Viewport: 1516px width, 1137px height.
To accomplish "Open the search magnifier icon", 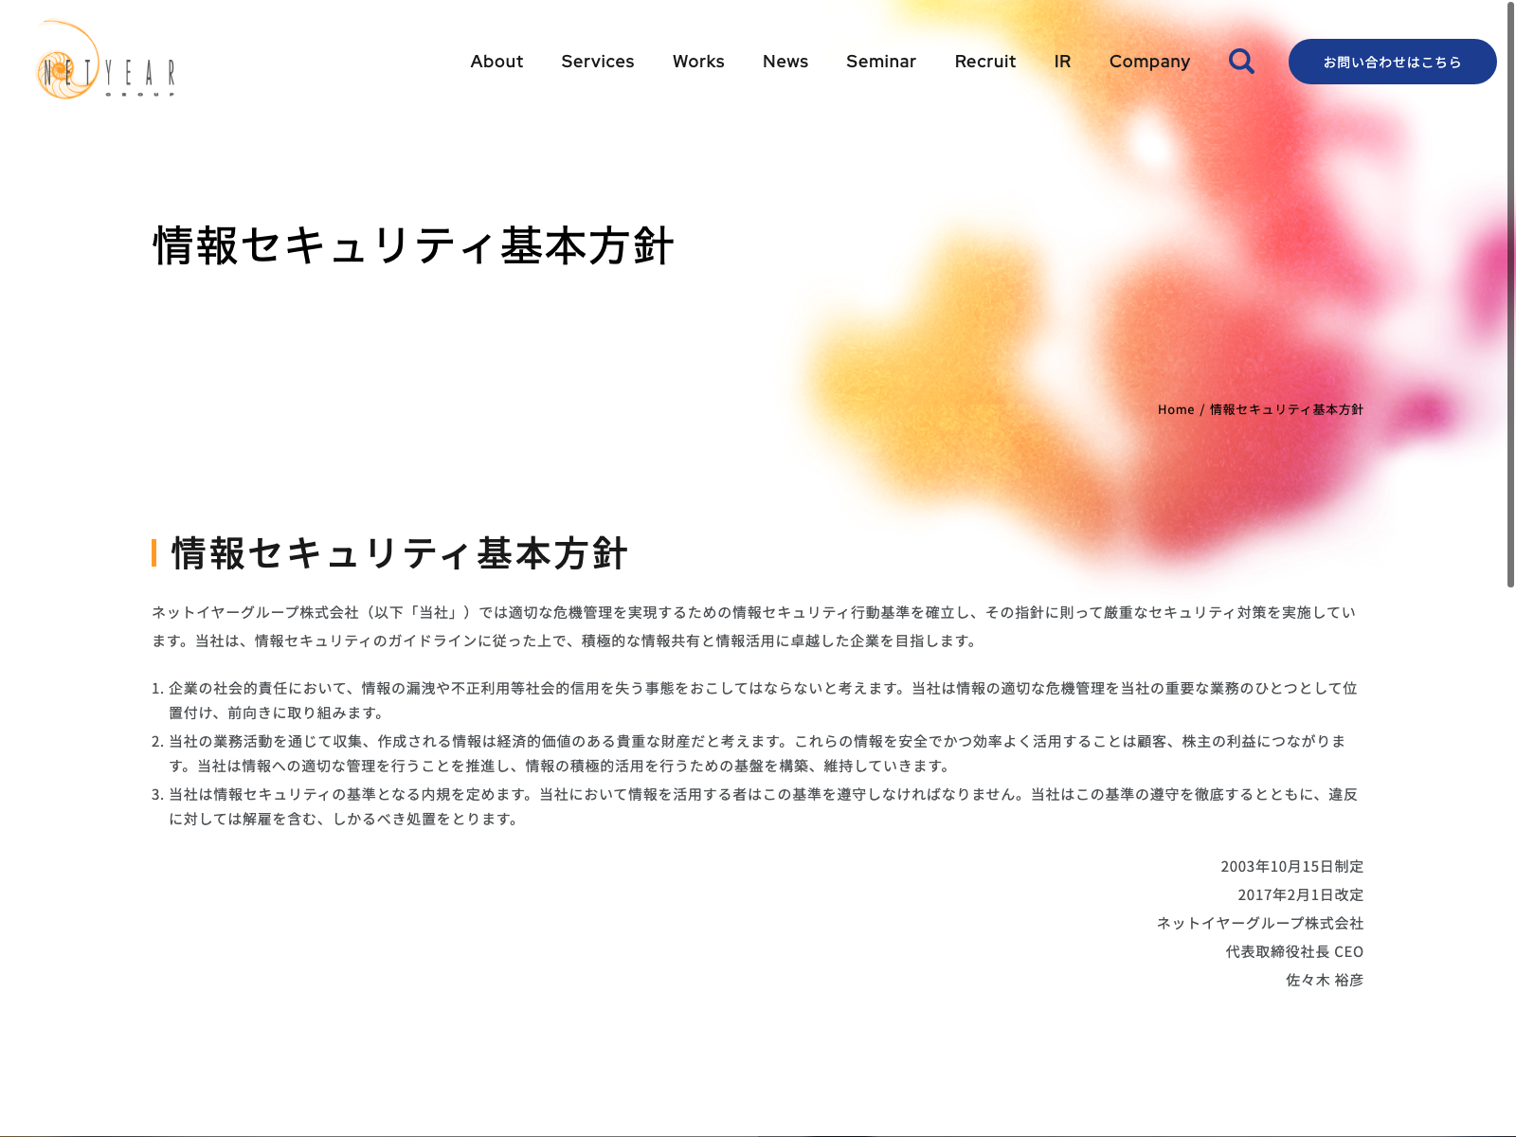I will pyautogui.click(x=1241, y=62).
